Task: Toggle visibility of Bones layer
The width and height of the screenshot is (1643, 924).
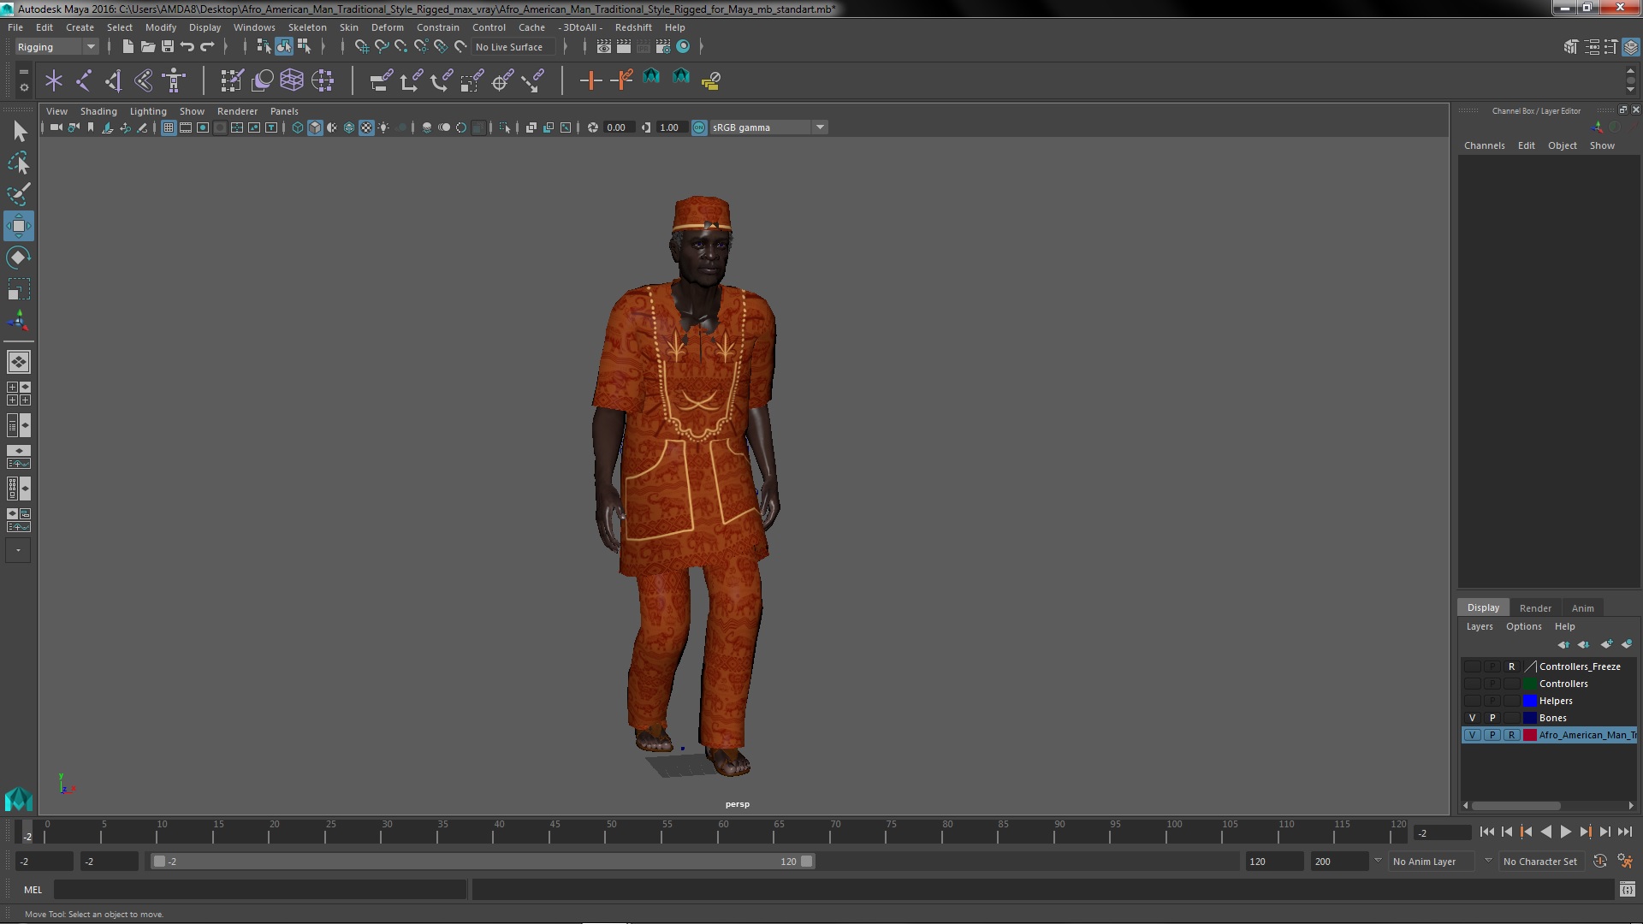Action: 1472,718
